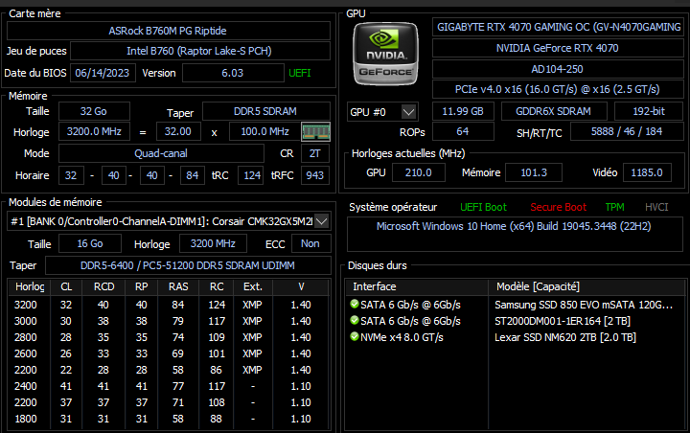Open the GPU #0 selector dropdown
Screen dimensions: 690x433
[409, 112]
